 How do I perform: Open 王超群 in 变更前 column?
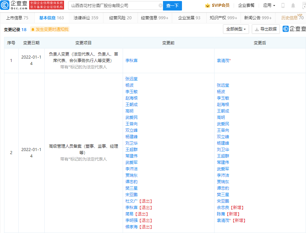(x=131, y=150)
